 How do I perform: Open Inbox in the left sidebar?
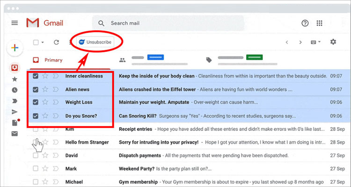[x=15, y=67]
